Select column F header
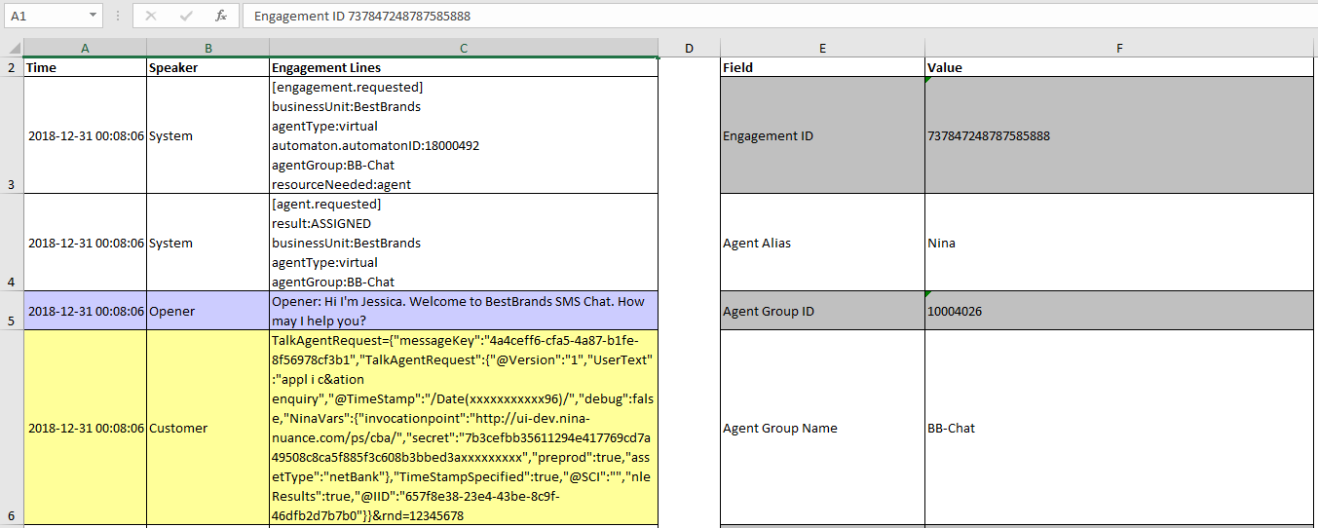The width and height of the screenshot is (1318, 528). (1119, 49)
